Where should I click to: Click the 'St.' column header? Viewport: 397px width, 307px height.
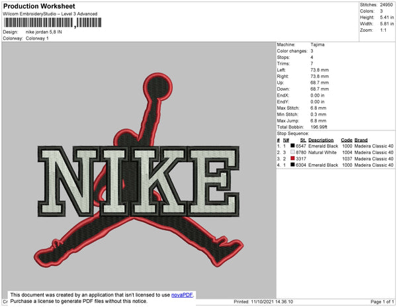click(303, 140)
